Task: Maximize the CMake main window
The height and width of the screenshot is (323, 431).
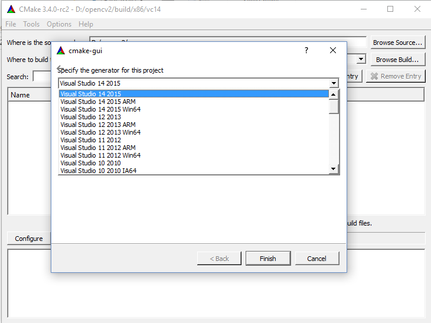Action: tap(390, 9)
